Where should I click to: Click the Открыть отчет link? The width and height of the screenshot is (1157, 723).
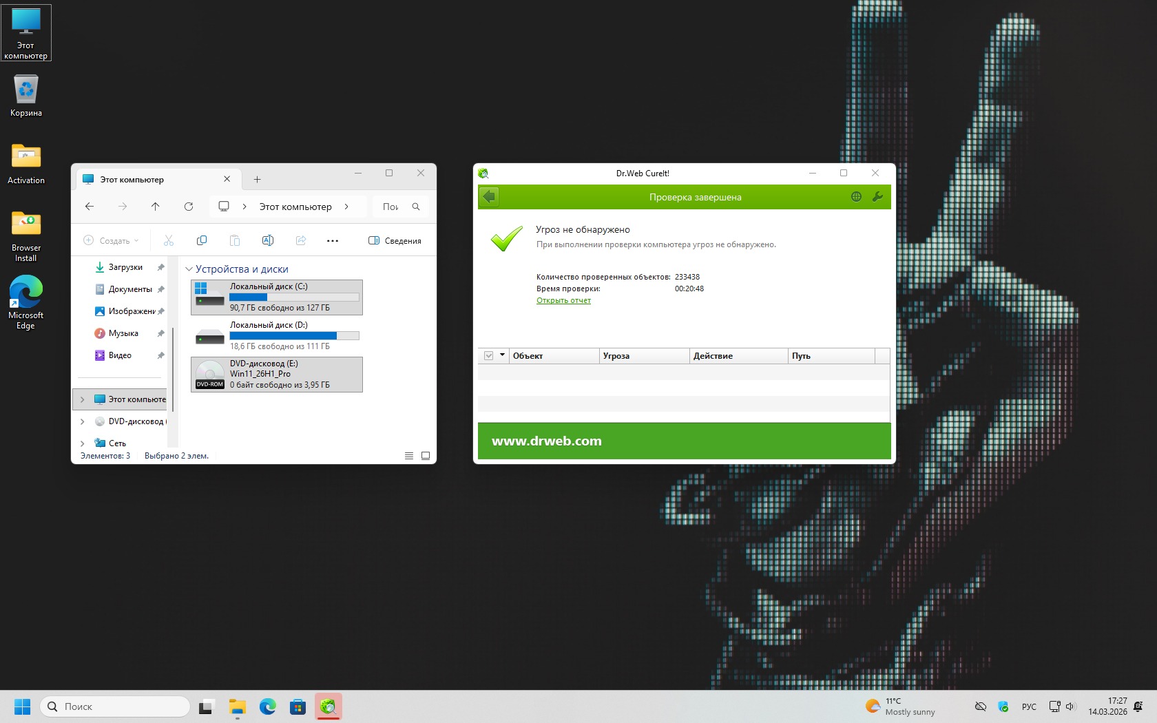point(563,300)
